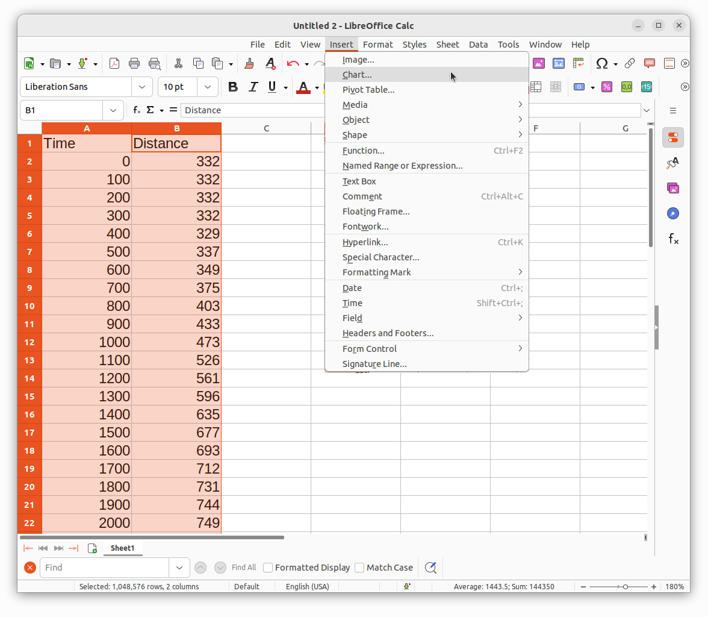Click the Insert Chart toolbar icon

tap(559, 64)
